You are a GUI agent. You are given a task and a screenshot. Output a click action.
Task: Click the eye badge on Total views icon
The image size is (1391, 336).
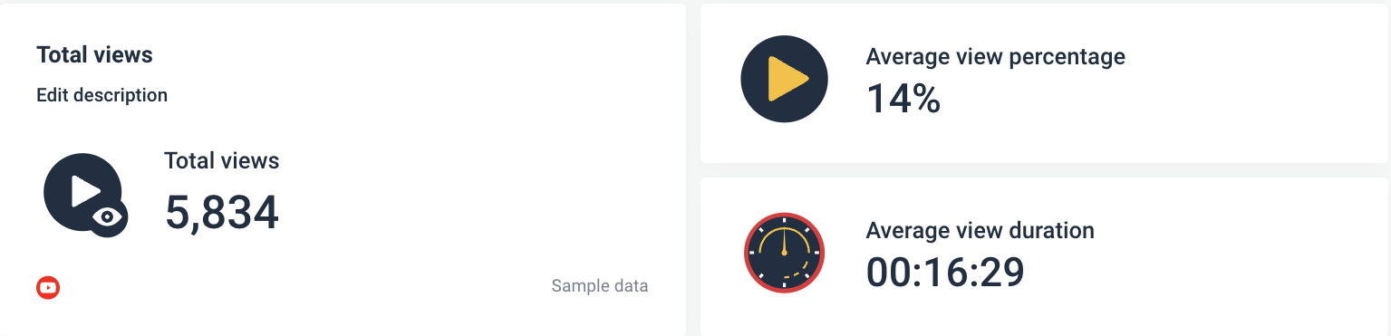[109, 217]
